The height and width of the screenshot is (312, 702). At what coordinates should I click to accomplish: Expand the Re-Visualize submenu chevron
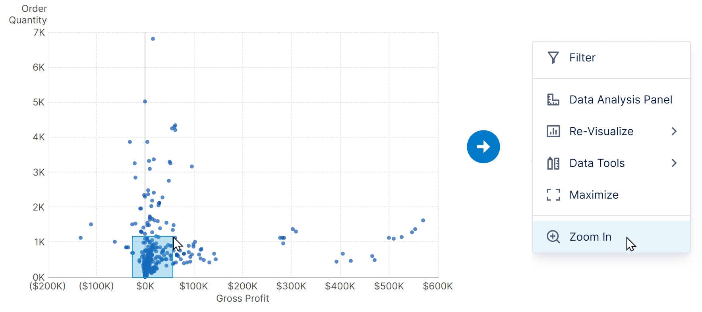(x=674, y=131)
